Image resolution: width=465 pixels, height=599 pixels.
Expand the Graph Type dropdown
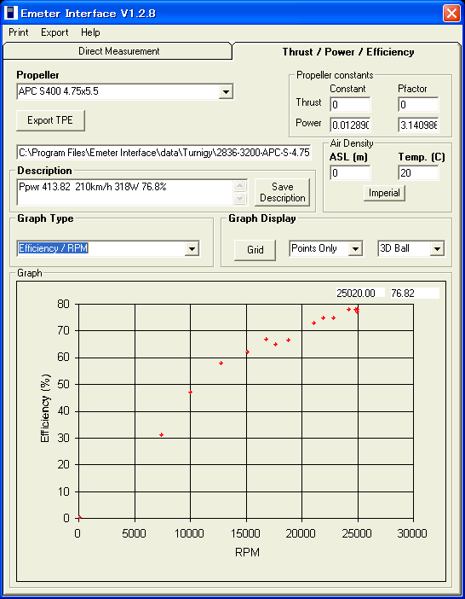pyautogui.click(x=192, y=248)
